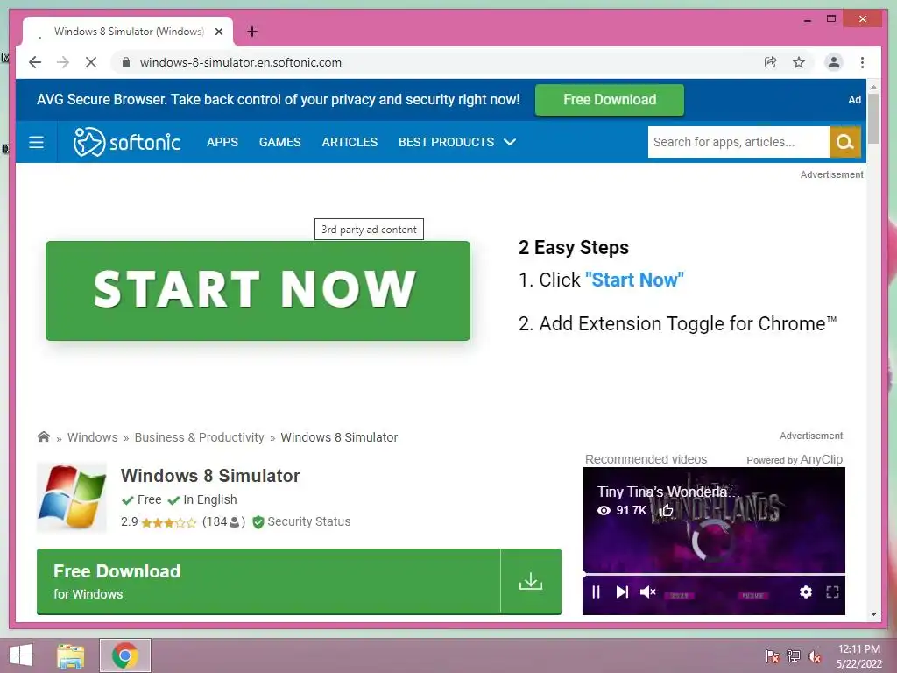The image size is (897, 673).
Task: Open the Chrome profile icon
Action: pos(834,62)
